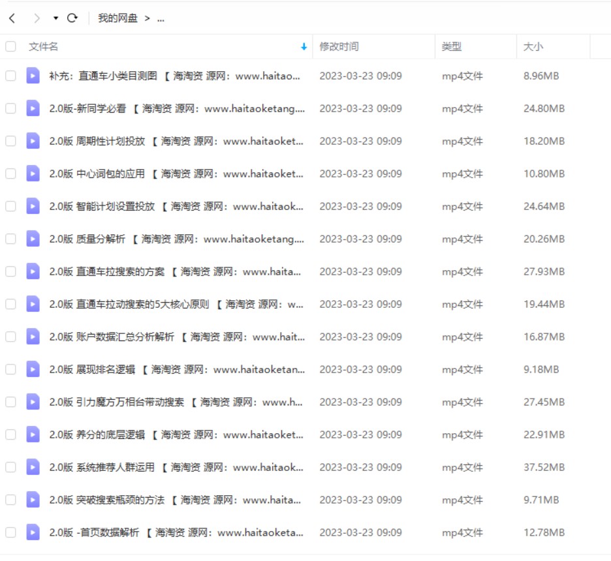Check the box for 2.0版 直通车拉动搜索的5大核心原则
Viewport: 611px width, 561px height.
(10, 304)
